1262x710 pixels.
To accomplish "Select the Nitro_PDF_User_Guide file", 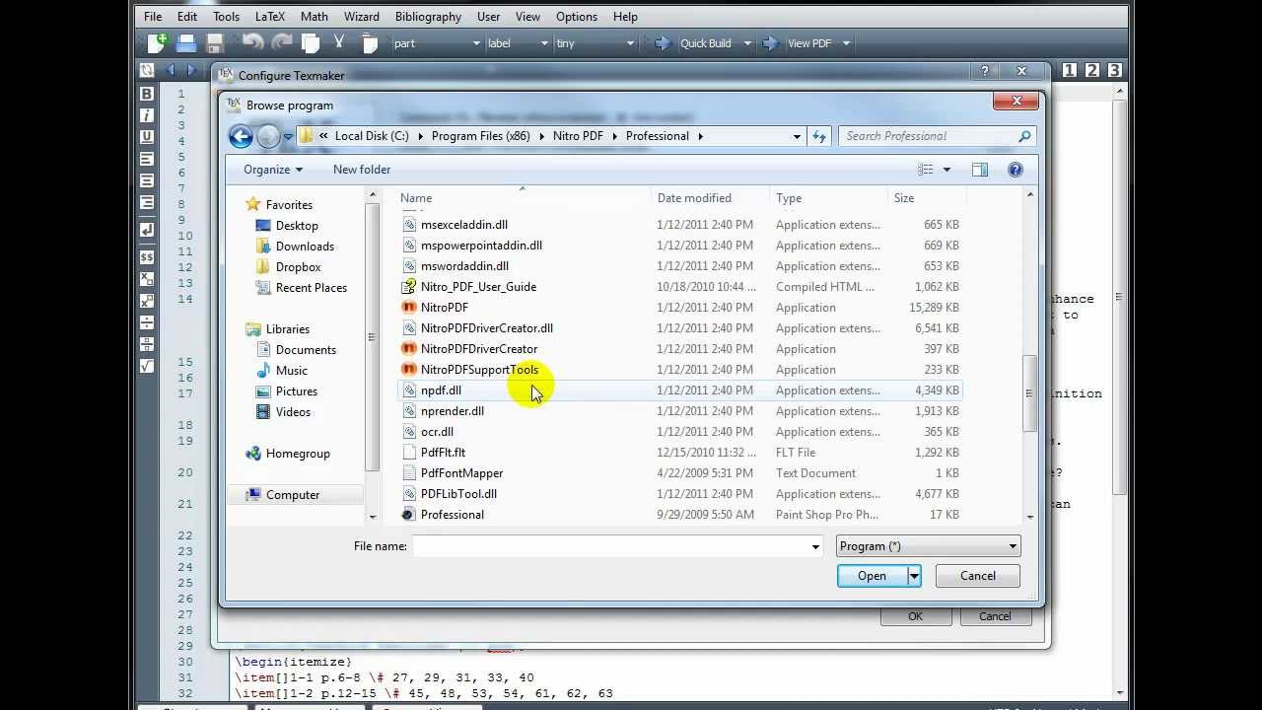I will point(478,287).
